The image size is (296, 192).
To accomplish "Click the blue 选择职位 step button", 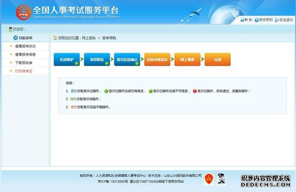I will (x=97, y=59).
